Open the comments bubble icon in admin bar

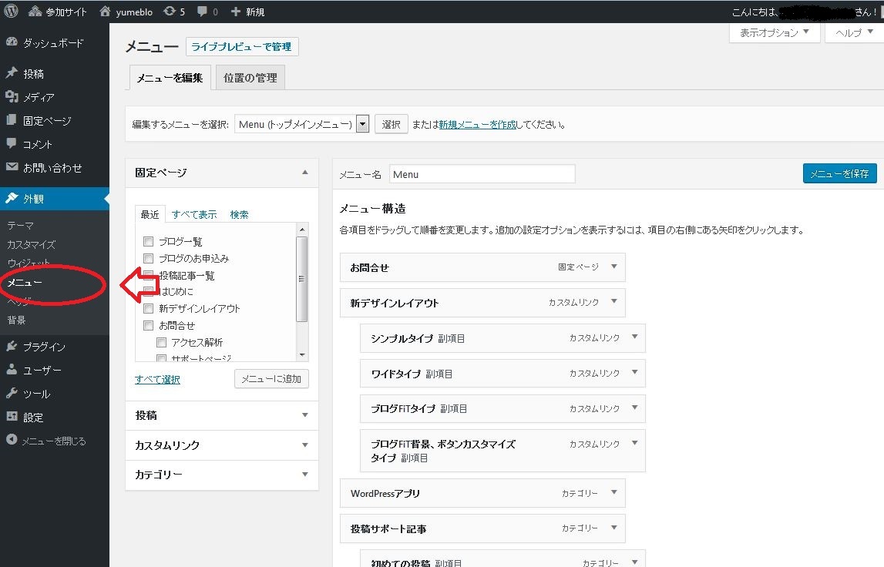[x=202, y=12]
